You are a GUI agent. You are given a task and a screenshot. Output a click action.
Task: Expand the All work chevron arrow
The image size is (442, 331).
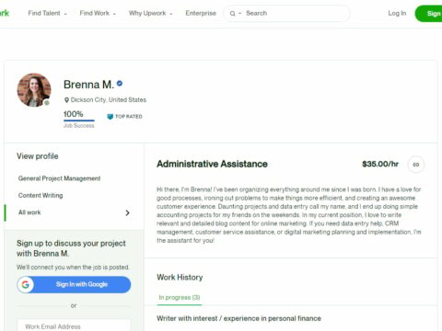point(127,212)
